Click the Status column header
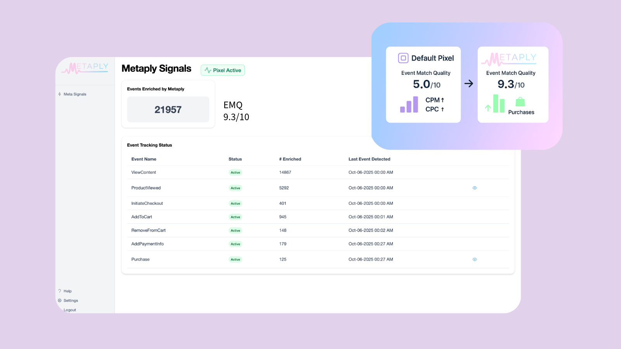The width and height of the screenshot is (621, 349). (x=235, y=159)
